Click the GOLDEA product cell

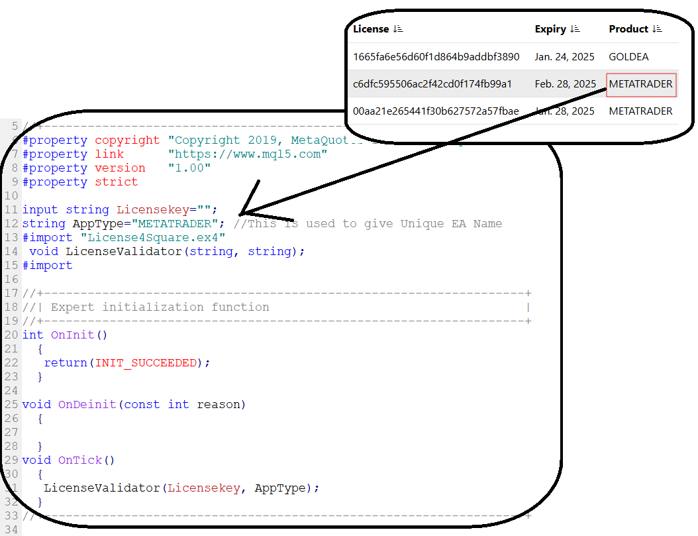[628, 57]
